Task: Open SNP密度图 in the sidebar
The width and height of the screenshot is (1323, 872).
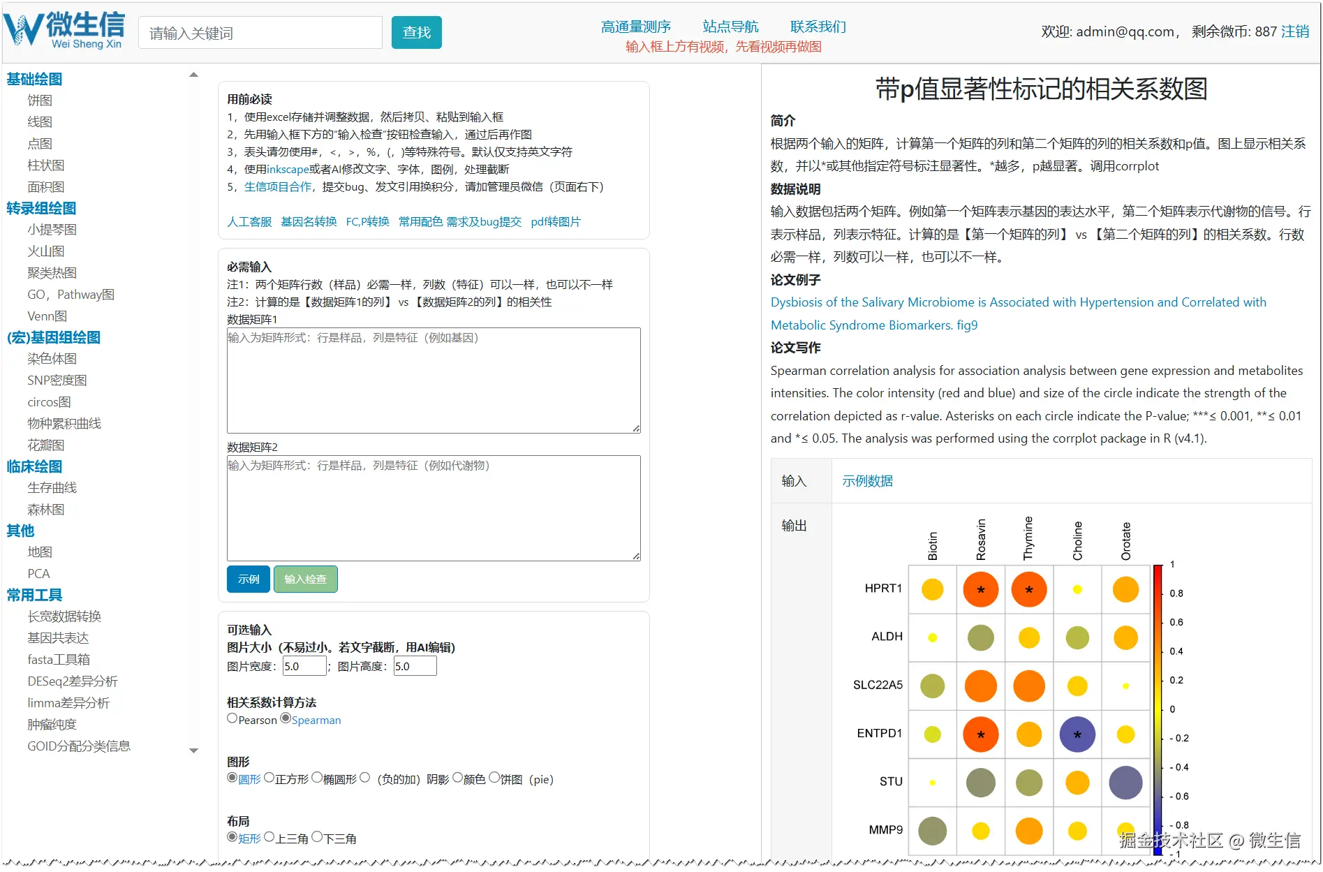Action: pyautogui.click(x=57, y=380)
